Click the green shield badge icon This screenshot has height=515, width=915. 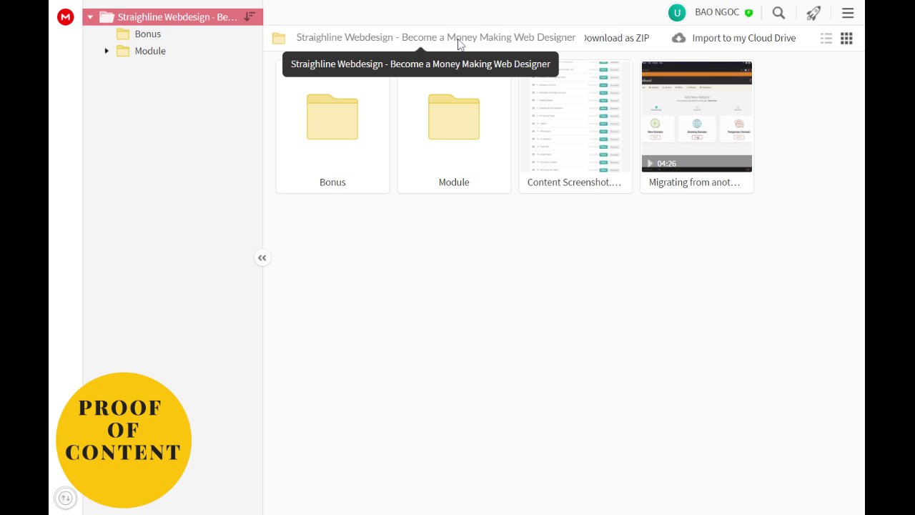tap(748, 13)
